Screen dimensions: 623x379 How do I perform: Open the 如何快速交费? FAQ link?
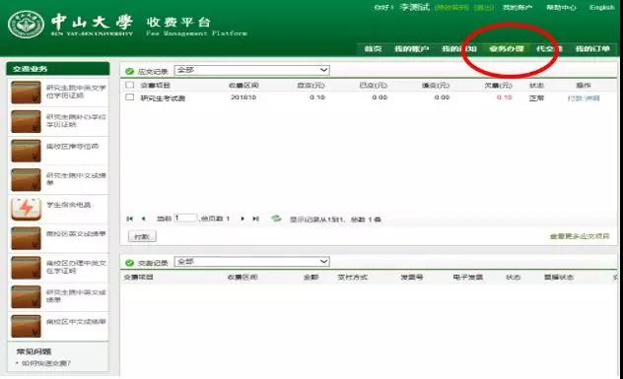click(x=46, y=363)
